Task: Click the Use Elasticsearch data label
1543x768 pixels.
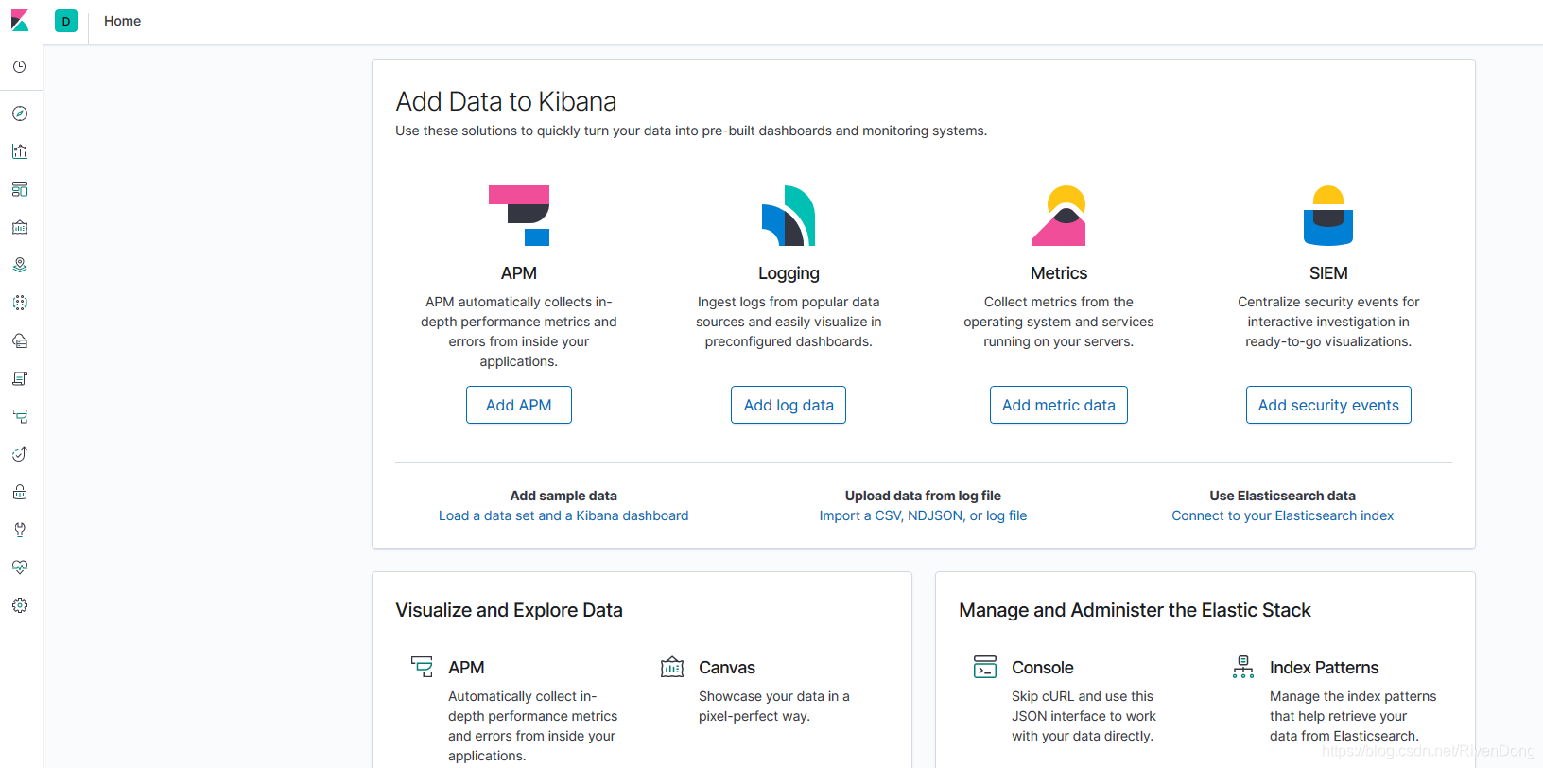Action: click(x=1283, y=496)
